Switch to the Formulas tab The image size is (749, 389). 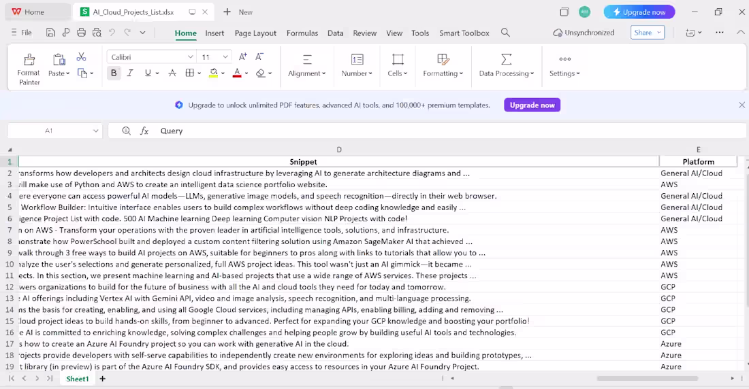point(302,33)
